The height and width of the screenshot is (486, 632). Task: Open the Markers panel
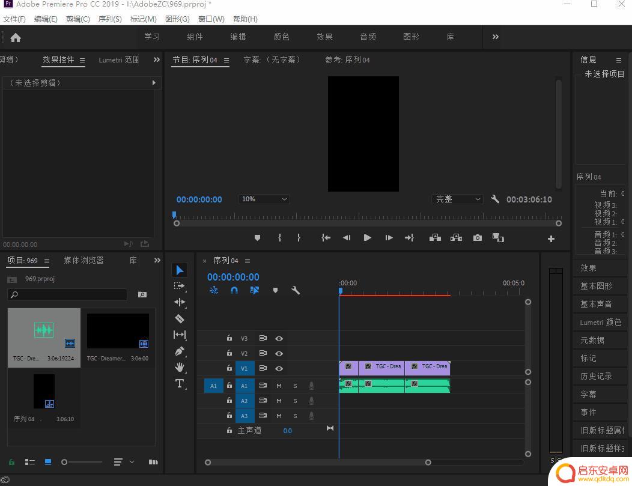coord(588,358)
